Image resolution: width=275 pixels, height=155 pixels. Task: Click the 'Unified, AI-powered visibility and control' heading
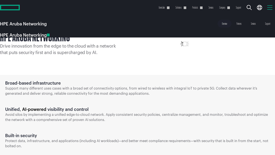point(47,109)
